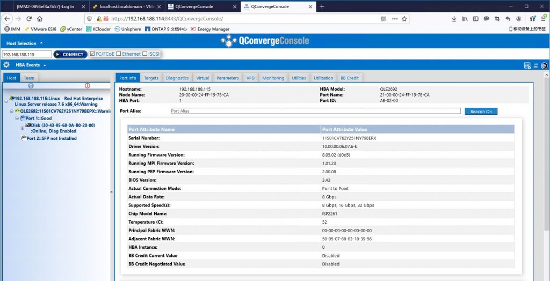Viewport: 550px width, 281px height.
Task: Switch to the Diagnostics tab
Action: [x=177, y=78]
